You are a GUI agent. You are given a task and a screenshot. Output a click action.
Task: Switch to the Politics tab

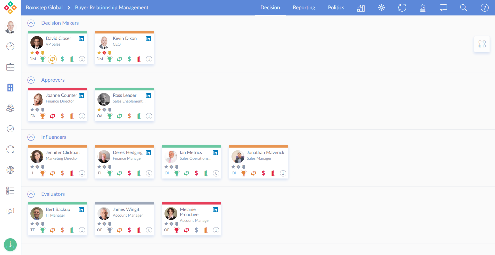tap(336, 8)
